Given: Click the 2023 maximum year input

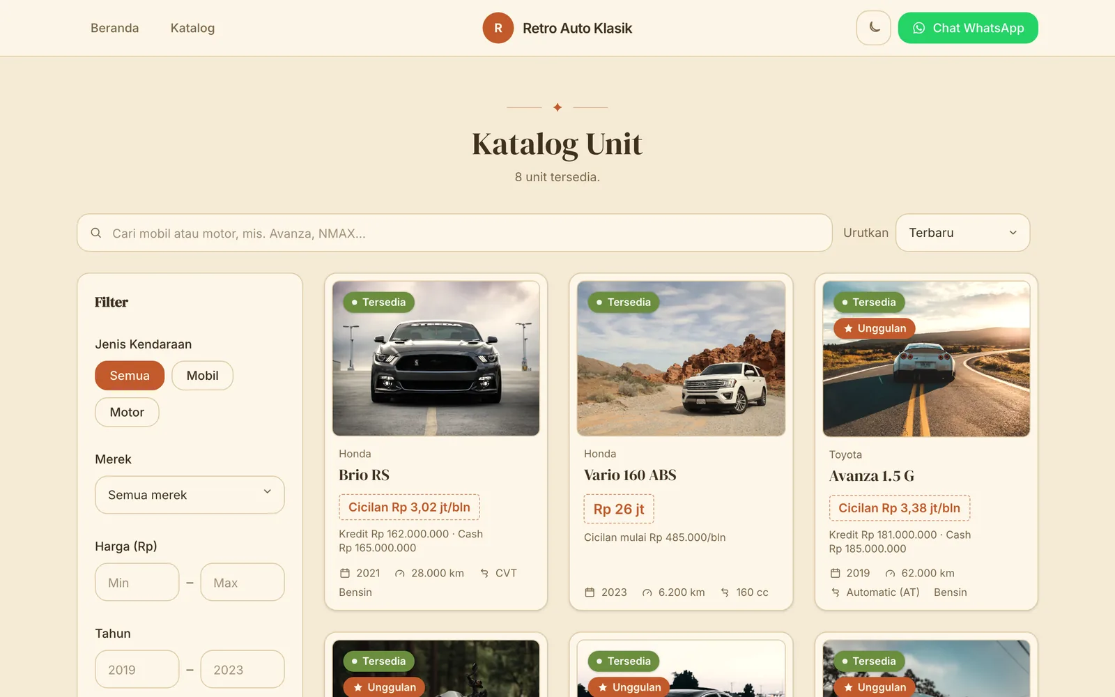Looking at the screenshot, I should coord(243,669).
